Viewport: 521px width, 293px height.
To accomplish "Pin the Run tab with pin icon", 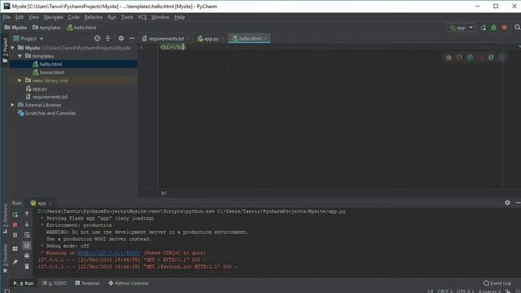I will pos(15,262).
